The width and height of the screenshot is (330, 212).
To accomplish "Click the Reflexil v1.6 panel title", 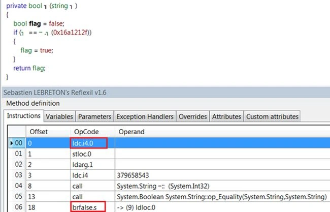I will [x=55, y=93].
